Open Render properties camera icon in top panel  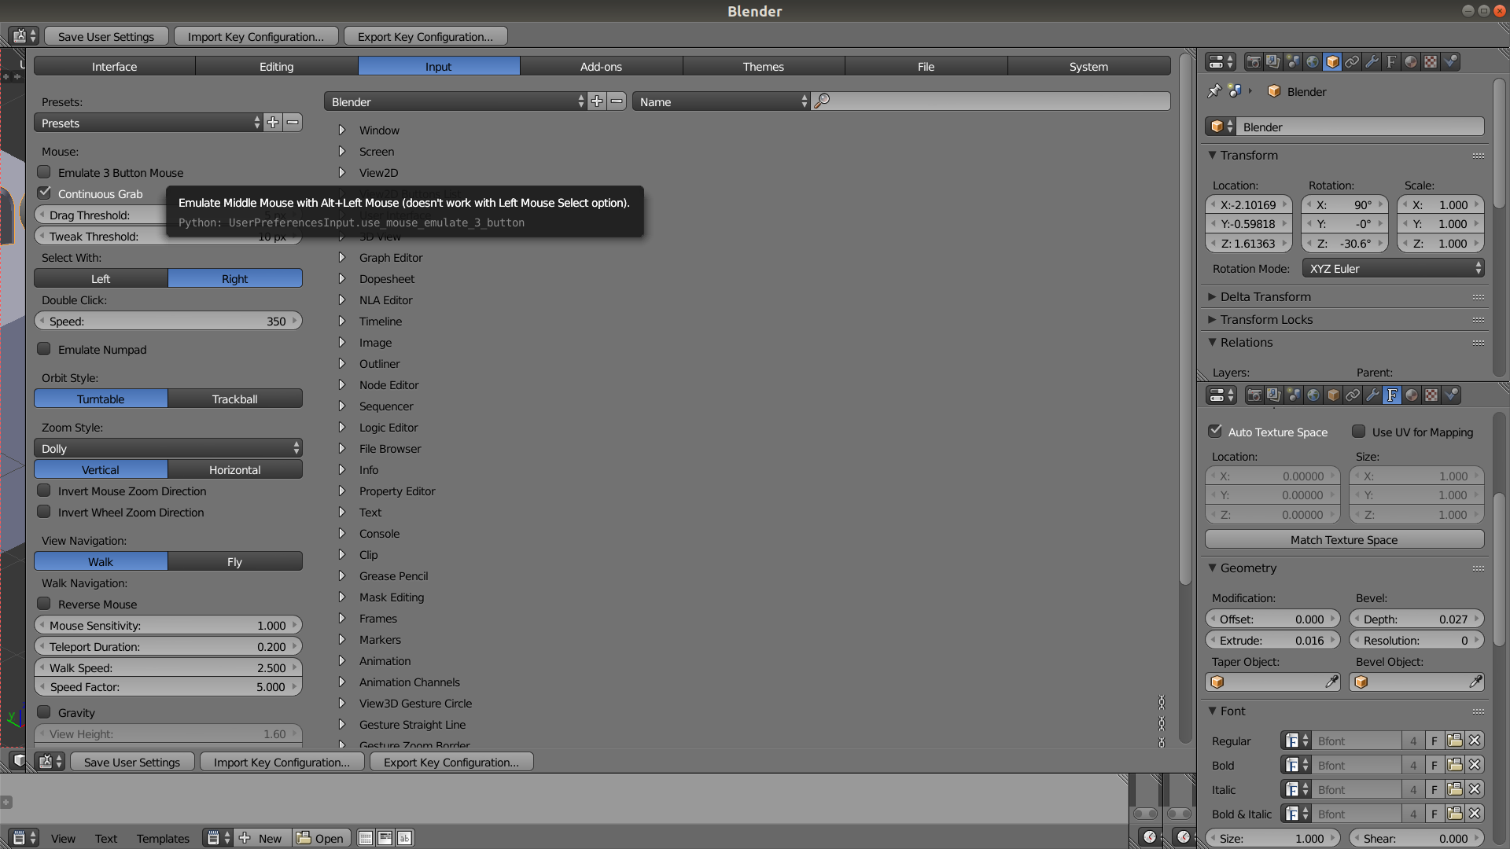pos(1254,61)
